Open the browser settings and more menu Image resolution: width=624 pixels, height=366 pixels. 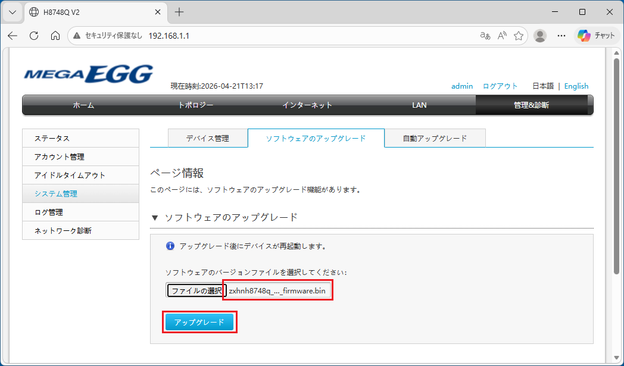pyautogui.click(x=561, y=36)
